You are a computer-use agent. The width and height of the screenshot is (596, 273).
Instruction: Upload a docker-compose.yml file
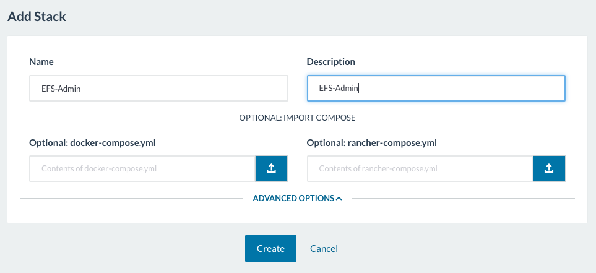click(271, 168)
